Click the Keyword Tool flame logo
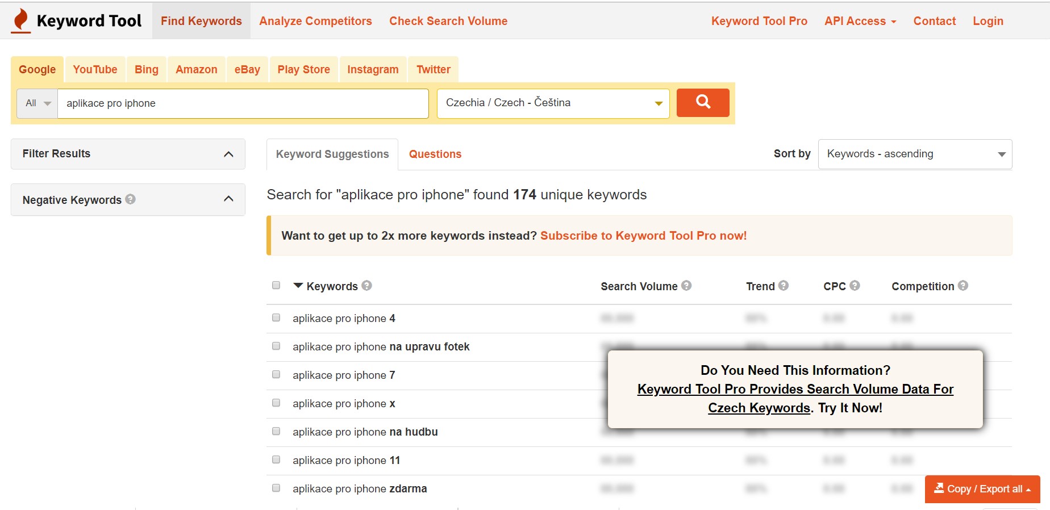Image resolution: width=1050 pixels, height=510 pixels. pos(21,20)
